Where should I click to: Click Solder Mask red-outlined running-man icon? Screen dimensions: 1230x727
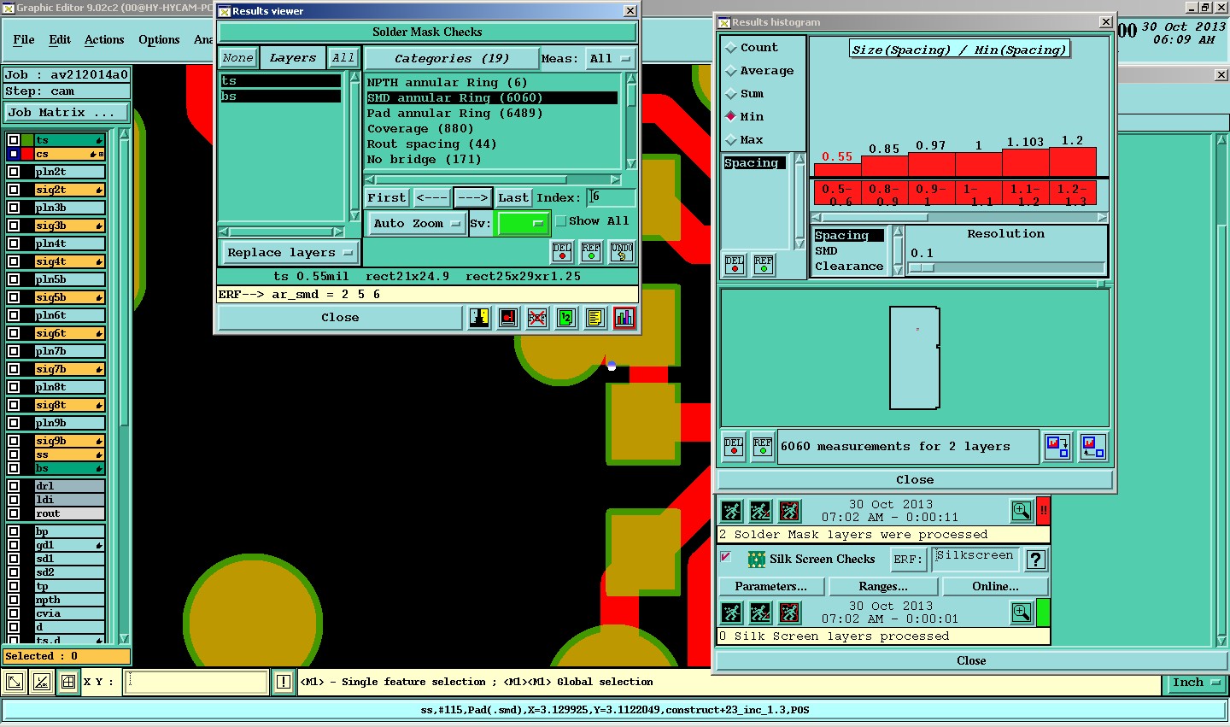pyautogui.click(x=789, y=511)
